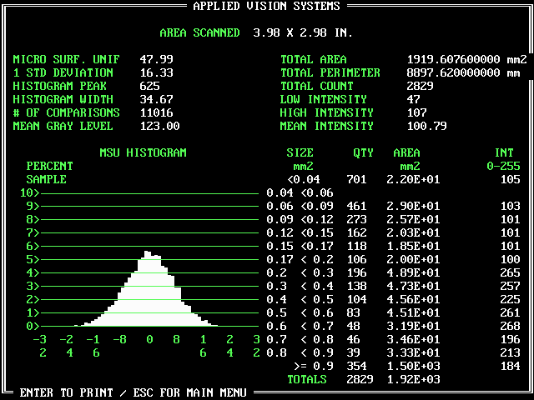Click the SAMPLE axis label
This screenshot has height=400, width=534.
pyautogui.click(x=47, y=179)
